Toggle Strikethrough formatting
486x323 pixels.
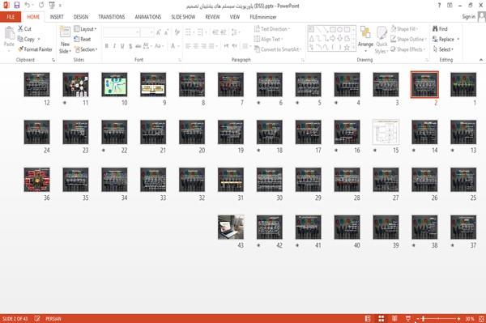tap(139, 46)
